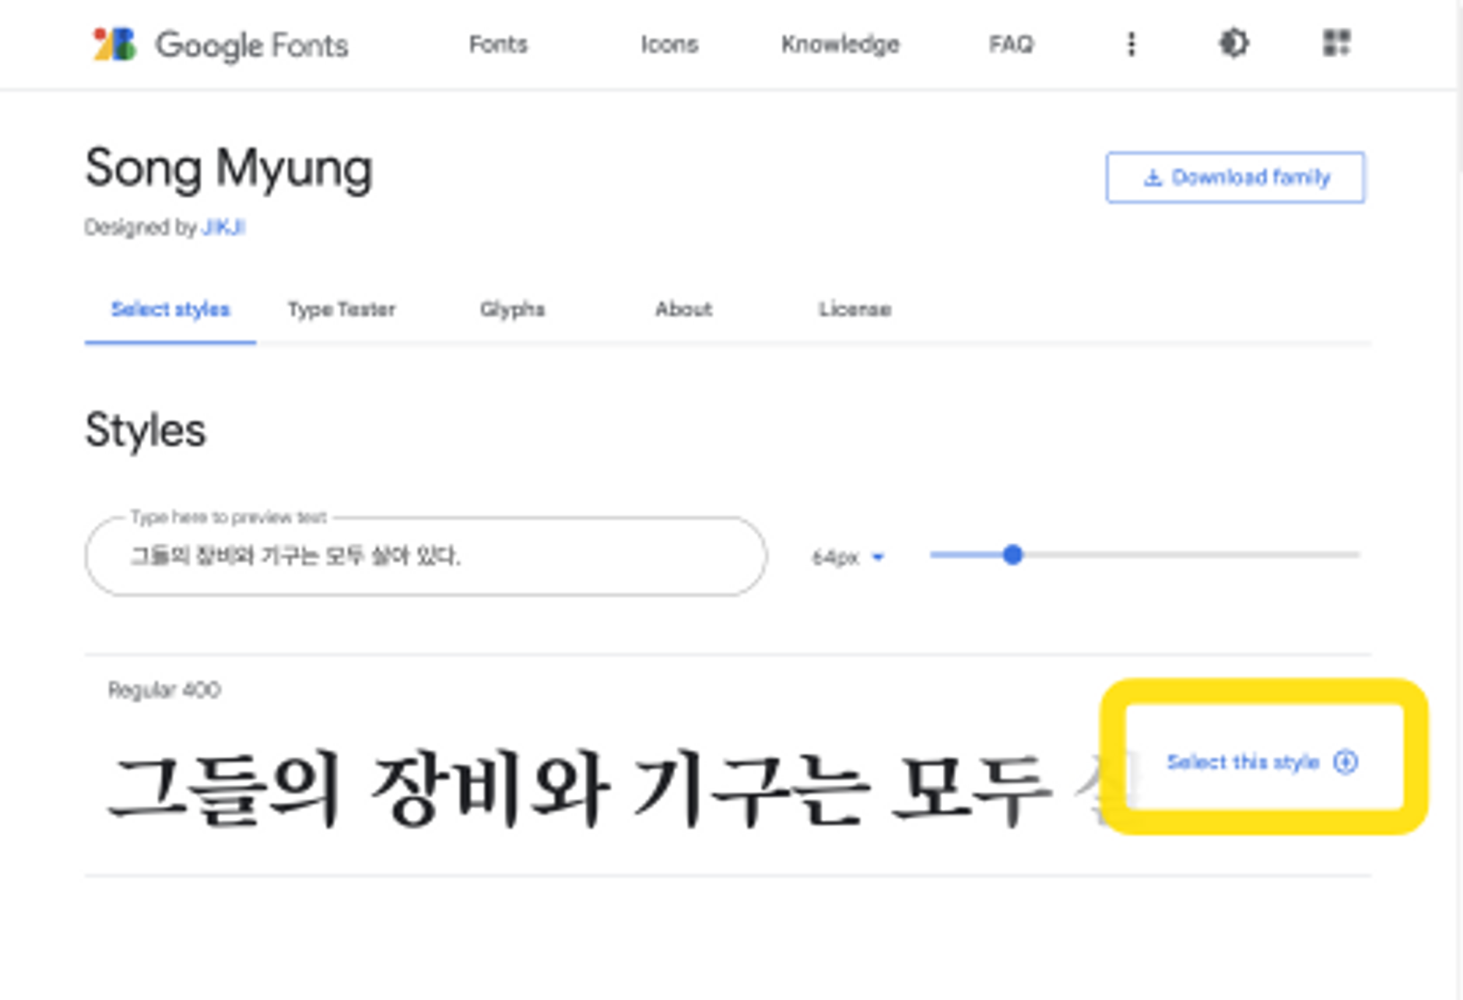Toggle the dark theme brightness icon
The width and height of the screenshot is (1463, 1000).
(1234, 44)
